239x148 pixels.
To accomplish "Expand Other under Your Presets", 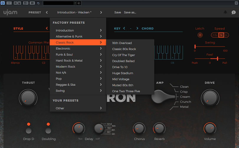I will [x=78, y=108].
